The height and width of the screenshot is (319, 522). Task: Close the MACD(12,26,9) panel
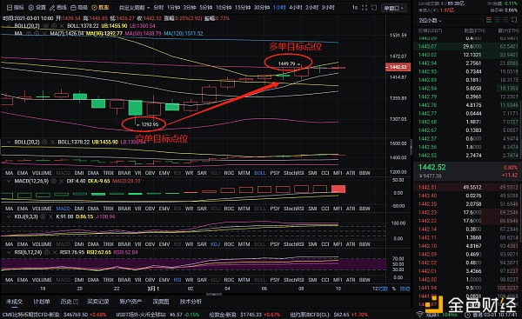(62, 182)
